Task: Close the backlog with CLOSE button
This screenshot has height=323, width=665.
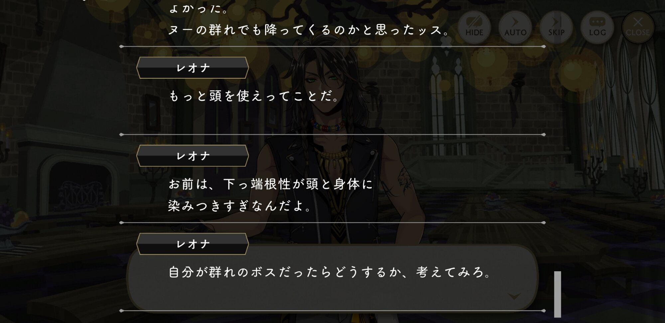Action: click(x=638, y=27)
